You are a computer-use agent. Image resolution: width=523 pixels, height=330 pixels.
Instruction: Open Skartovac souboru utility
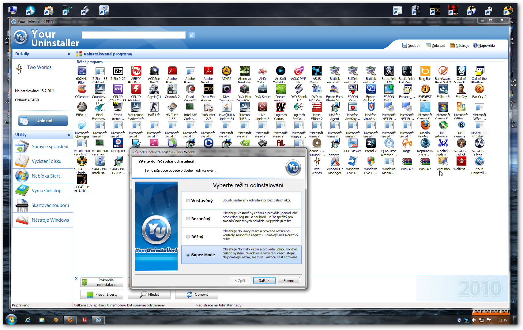pos(43,205)
